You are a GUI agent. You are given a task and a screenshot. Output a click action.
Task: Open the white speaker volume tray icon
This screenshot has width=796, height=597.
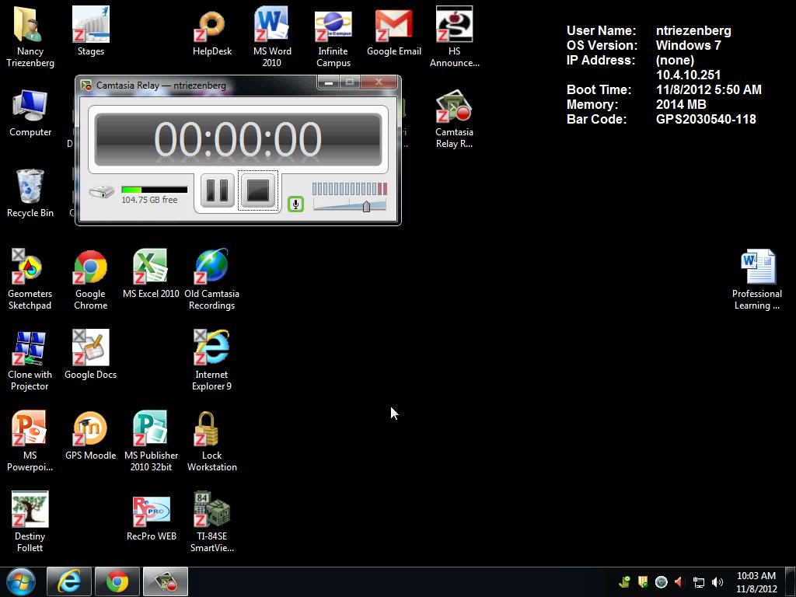point(717,582)
